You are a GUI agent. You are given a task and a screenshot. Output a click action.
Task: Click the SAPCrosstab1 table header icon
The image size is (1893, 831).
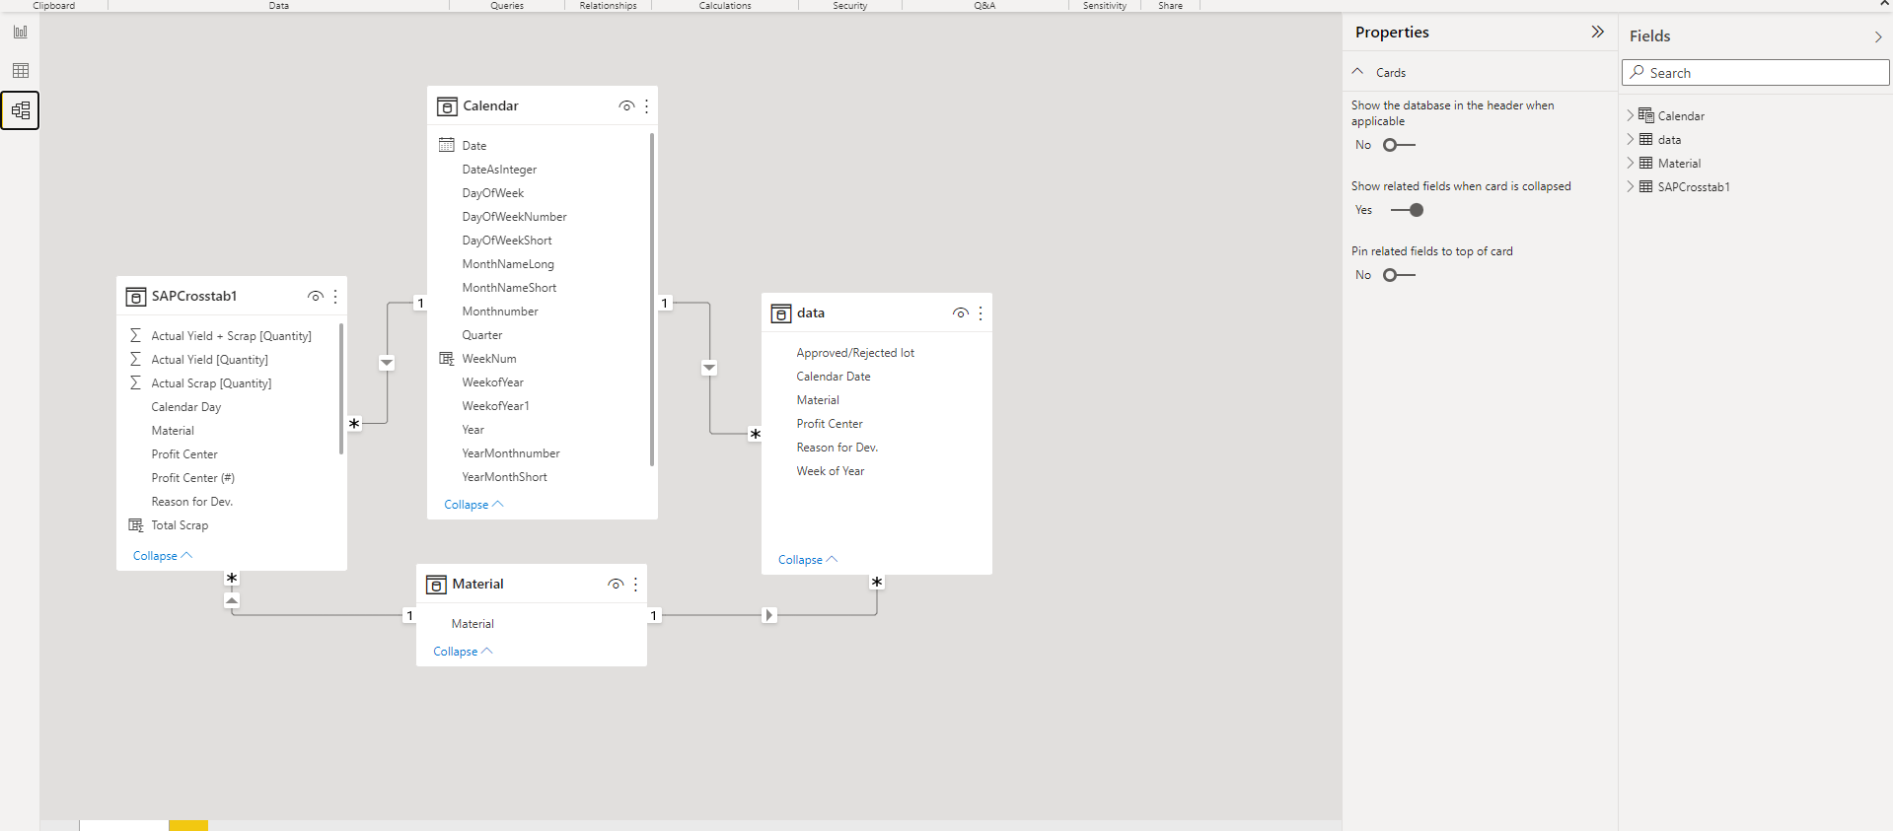tap(136, 297)
